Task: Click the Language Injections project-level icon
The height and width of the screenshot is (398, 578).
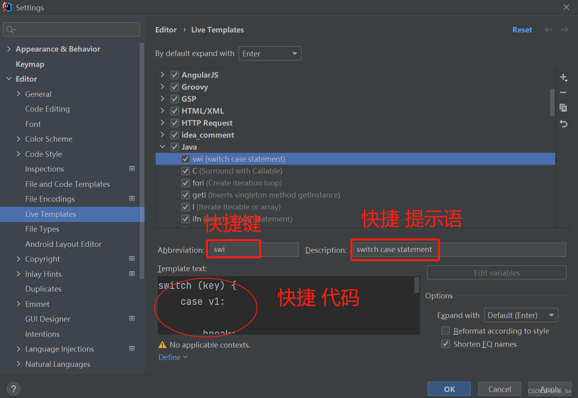Action: click(132, 348)
